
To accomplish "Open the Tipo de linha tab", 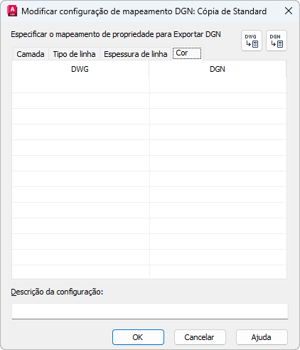I will click(74, 54).
